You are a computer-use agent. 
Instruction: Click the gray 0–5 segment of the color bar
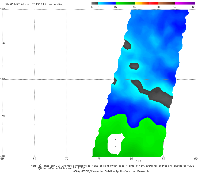coord(94,3)
